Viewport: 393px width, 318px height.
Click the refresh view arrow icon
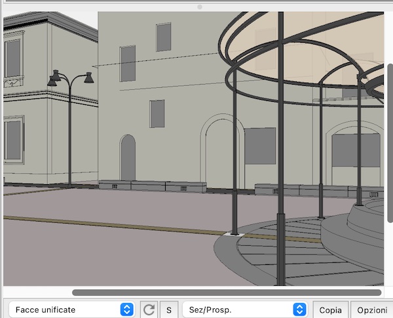tap(149, 309)
